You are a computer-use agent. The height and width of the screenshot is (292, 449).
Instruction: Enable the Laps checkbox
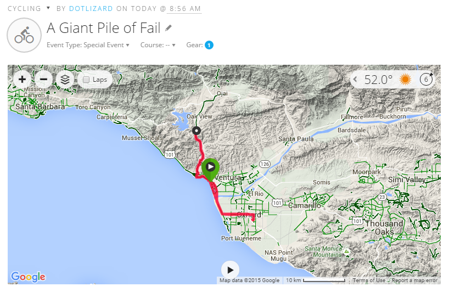tap(87, 80)
